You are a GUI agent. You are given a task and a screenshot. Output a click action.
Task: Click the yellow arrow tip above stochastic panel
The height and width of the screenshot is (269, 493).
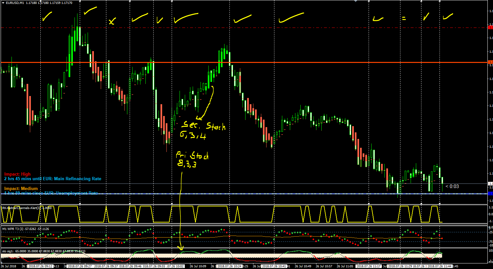[181, 248]
